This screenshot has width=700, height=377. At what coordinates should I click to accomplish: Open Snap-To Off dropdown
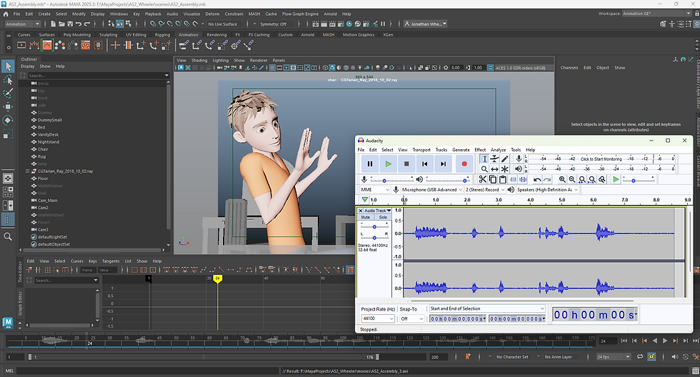point(411,318)
